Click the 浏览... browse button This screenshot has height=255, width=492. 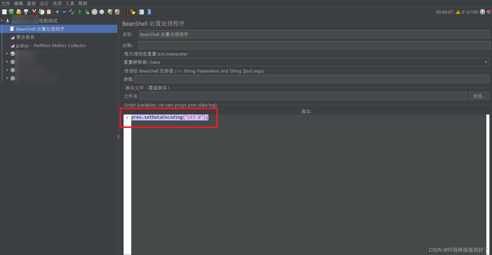pyautogui.click(x=479, y=96)
